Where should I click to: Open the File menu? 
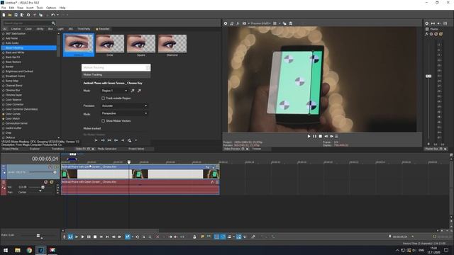(4, 8)
